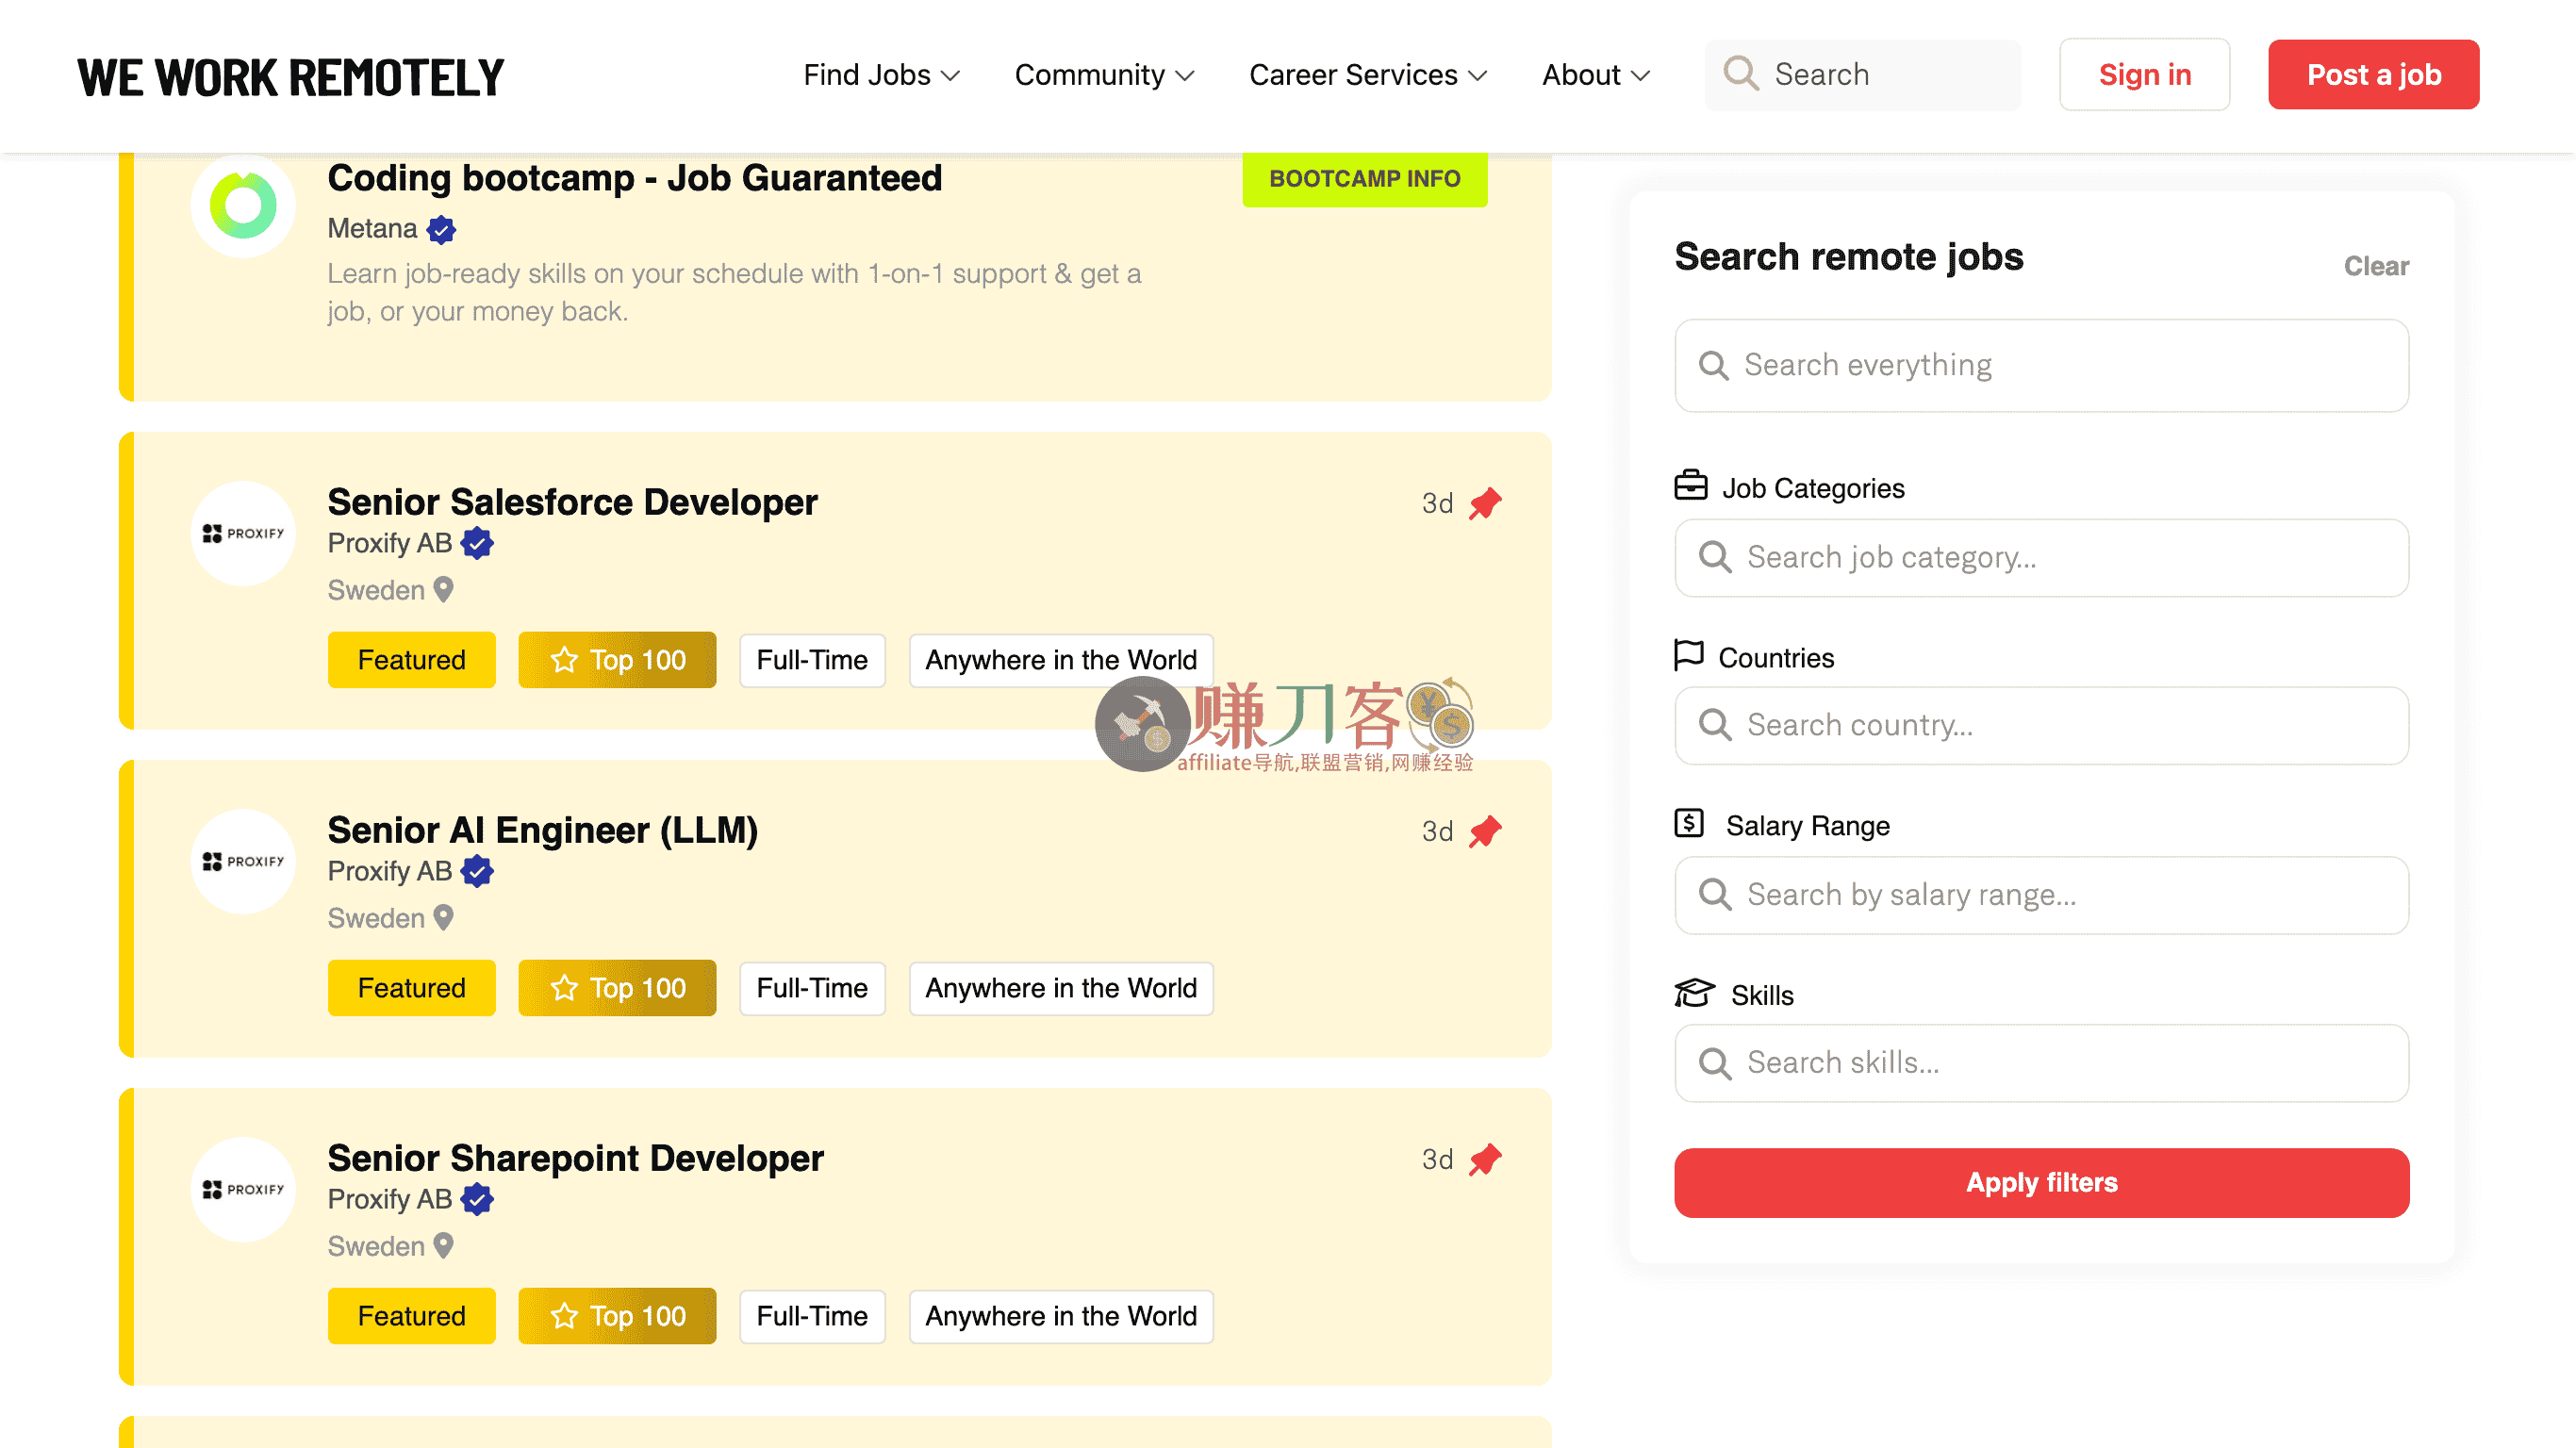This screenshot has height=1448, width=2576.
Task: Click Full-Time tag on Senior Sharepoint Developer
Action: point(812,1316)
